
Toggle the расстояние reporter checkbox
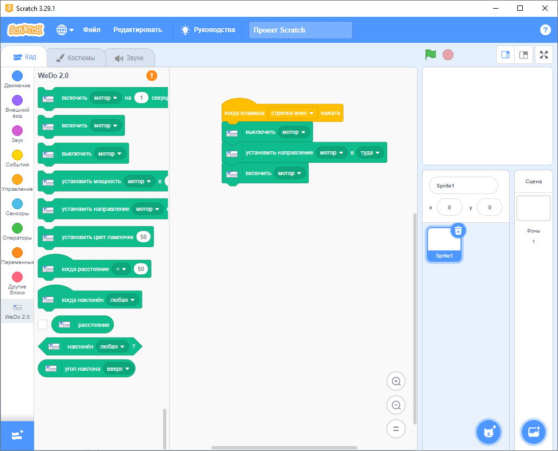(43, 324)
